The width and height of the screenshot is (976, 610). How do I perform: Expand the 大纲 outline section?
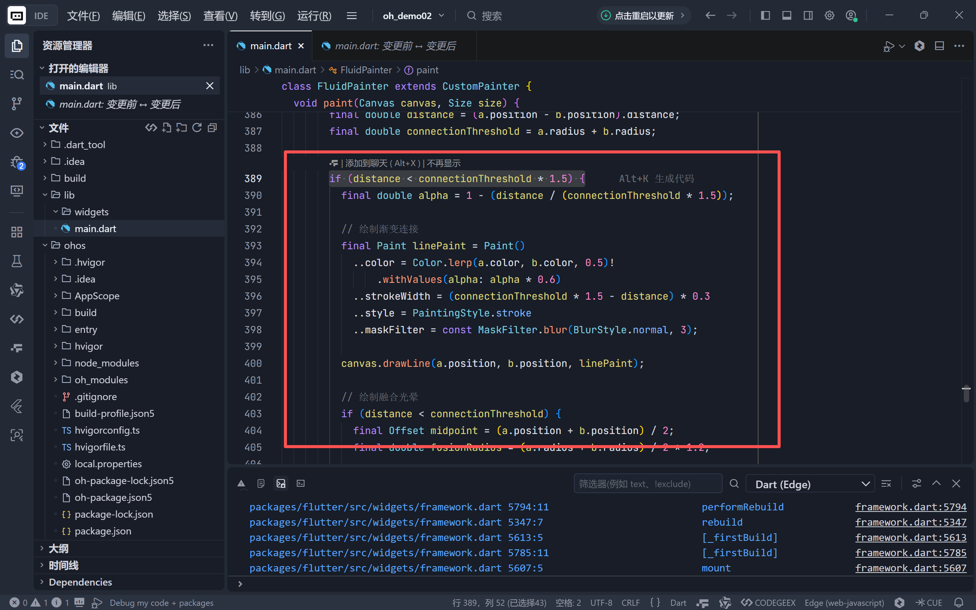(x=58, y=548)
